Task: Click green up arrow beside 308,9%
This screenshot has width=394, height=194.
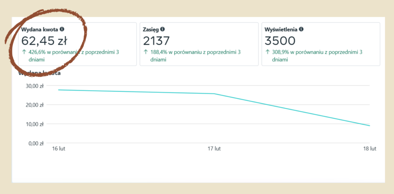Action: pos(267,52)
